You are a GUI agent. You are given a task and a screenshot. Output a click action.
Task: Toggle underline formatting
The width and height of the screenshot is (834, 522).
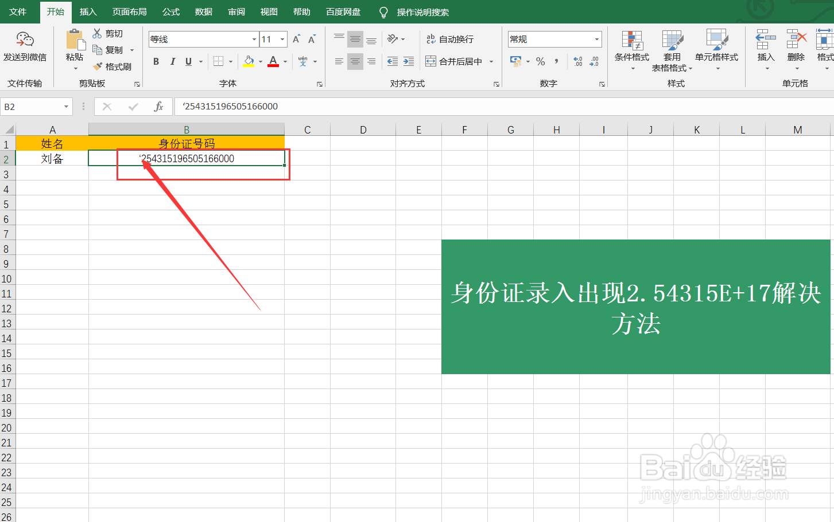(188, 61)
